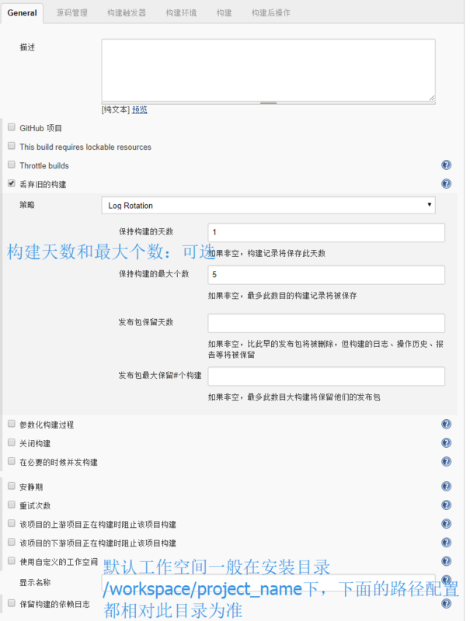Check the 安静期 option
This screenshot has height=621, width=470.
click(12, 486)
